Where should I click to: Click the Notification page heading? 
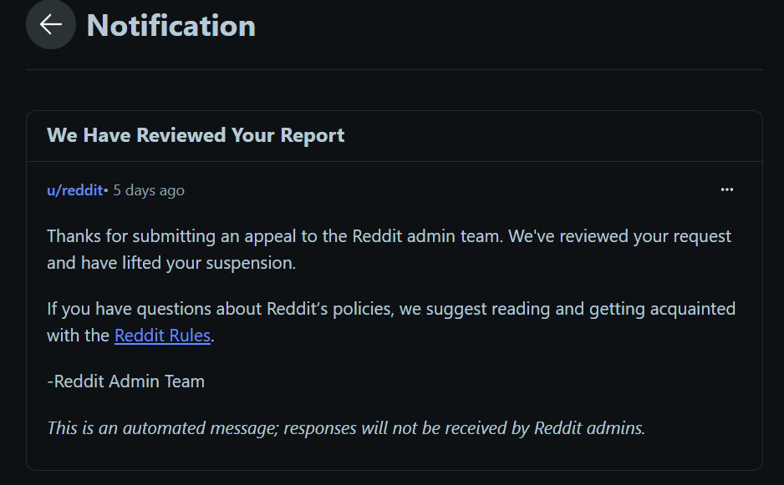pos(171,26)
